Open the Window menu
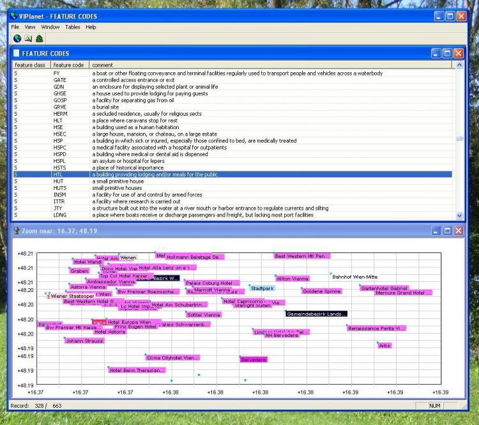 [50, 27]
